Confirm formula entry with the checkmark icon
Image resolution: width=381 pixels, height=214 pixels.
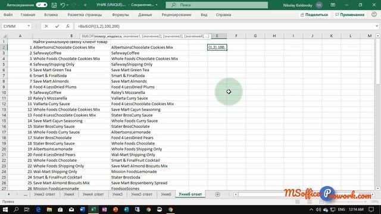57,26
